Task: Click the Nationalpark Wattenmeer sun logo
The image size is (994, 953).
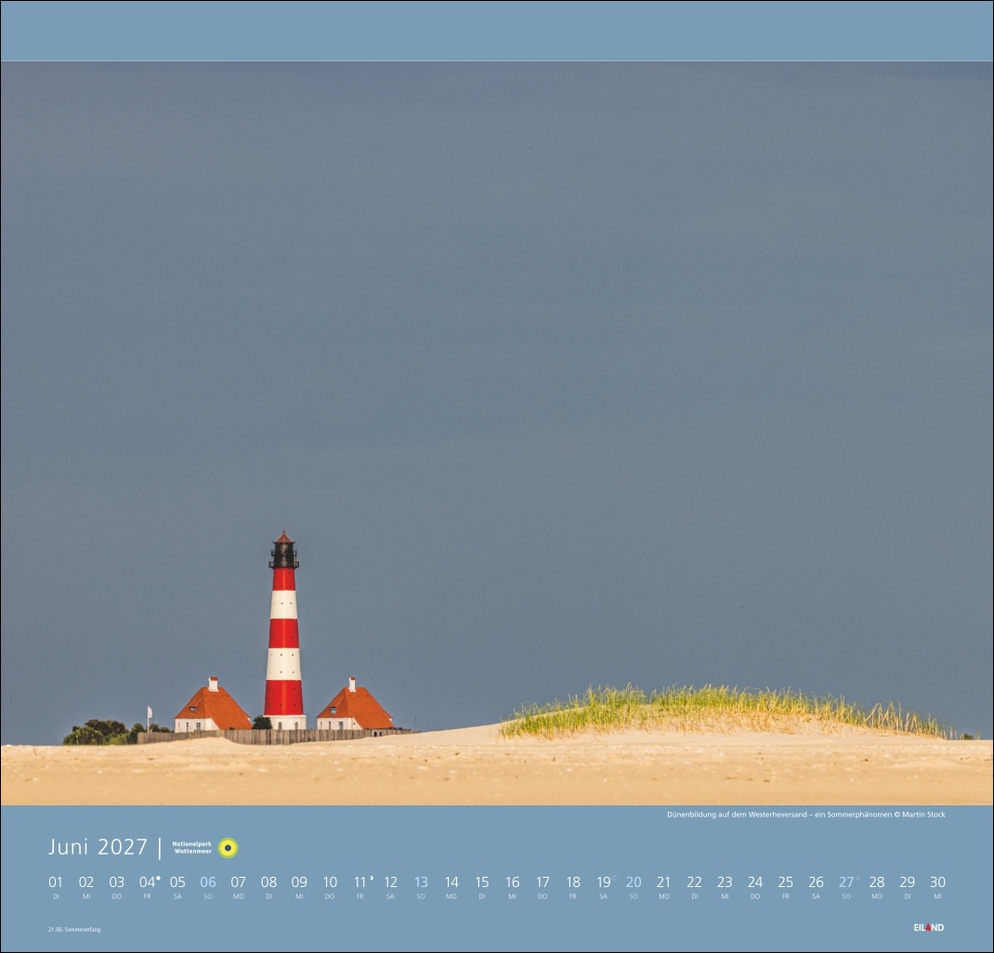Action: (x=228, y=847)
